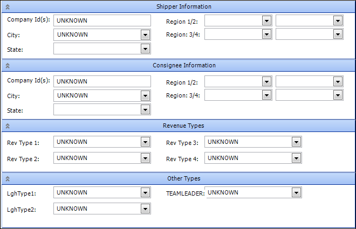Collapse the Shipper Information section chevron
This screenshot has width=356, height=229.
pos(7,6)
